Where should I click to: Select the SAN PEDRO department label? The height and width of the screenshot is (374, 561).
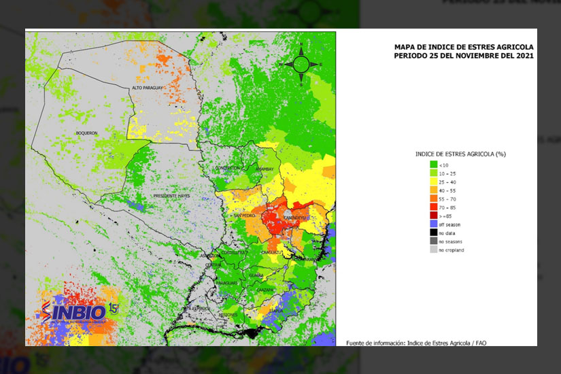244,216
